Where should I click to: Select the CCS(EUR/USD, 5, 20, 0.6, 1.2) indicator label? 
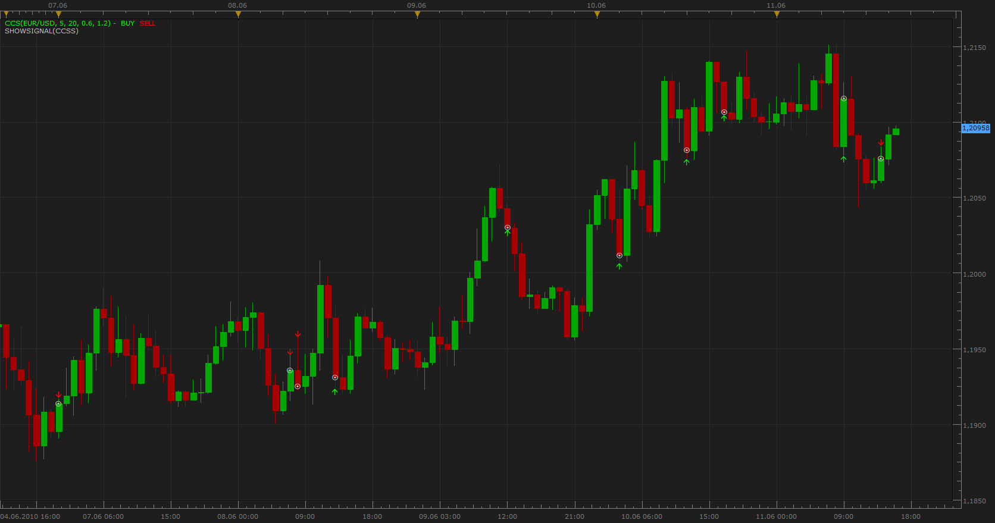coord(58,23)
